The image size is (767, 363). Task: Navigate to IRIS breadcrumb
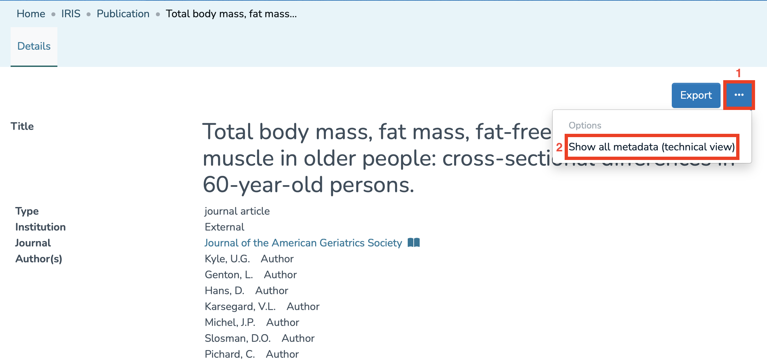pyautogui.click(x=71, y=14)
